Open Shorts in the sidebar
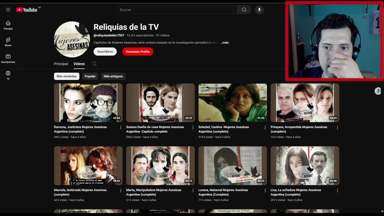 pos(8,42)
